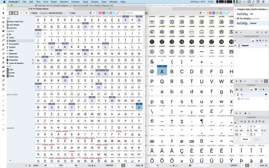The image size is (269, 168).
Task: Click Apply button in Transform panel
Action: [256, 139]
